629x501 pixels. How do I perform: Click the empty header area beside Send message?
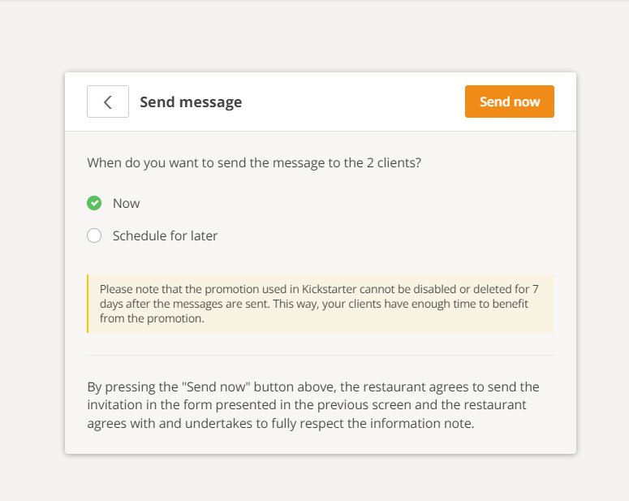pyautogui.click(x=353, y=101)
